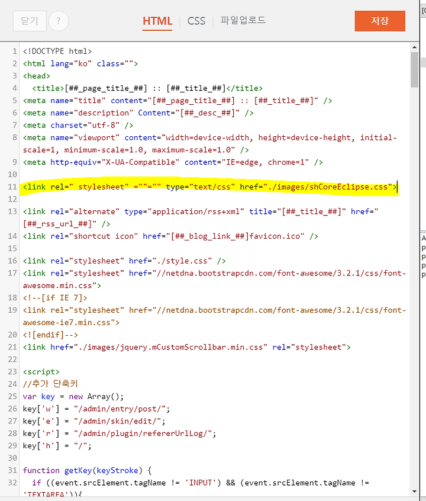This screenshot has width=426, height=501.
Task: Click the <head> tag on line 3
Action: point(37,76)
